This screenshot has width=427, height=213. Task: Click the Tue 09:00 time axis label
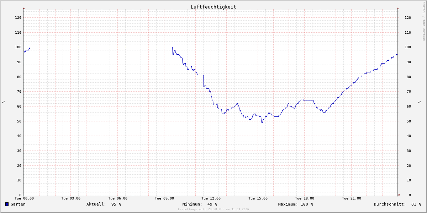(164, 198)
